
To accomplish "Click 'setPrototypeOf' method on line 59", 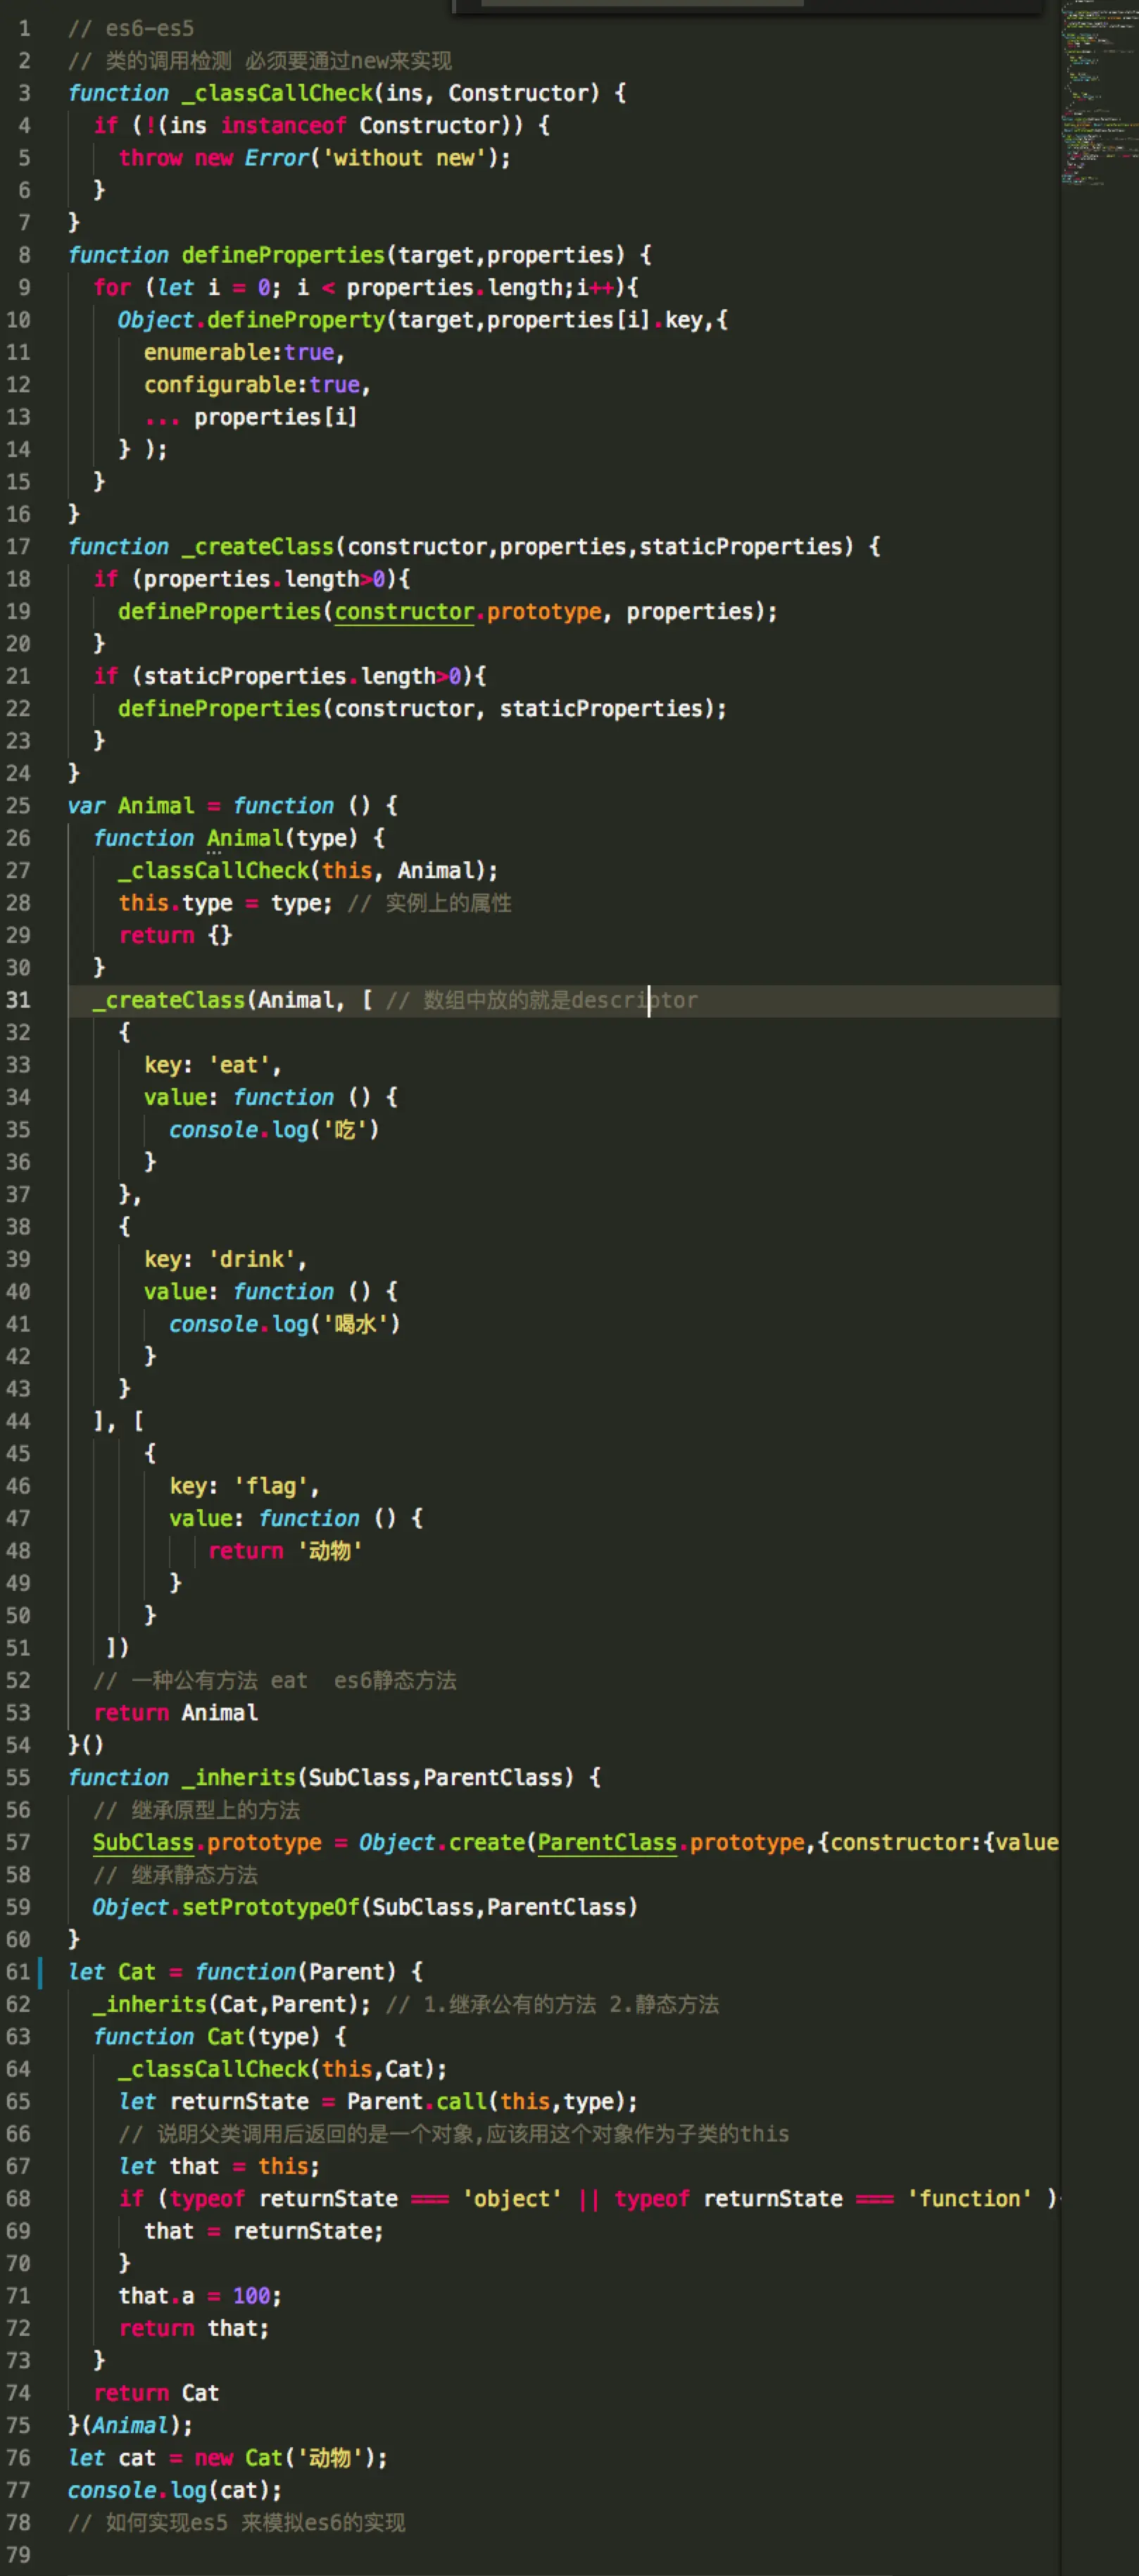I will (271, 1907).
